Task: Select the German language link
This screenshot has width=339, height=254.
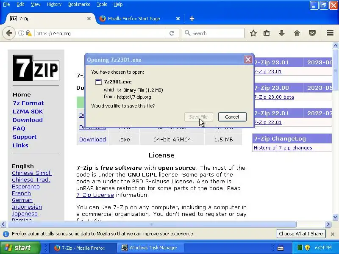Action: coord(22,200)
